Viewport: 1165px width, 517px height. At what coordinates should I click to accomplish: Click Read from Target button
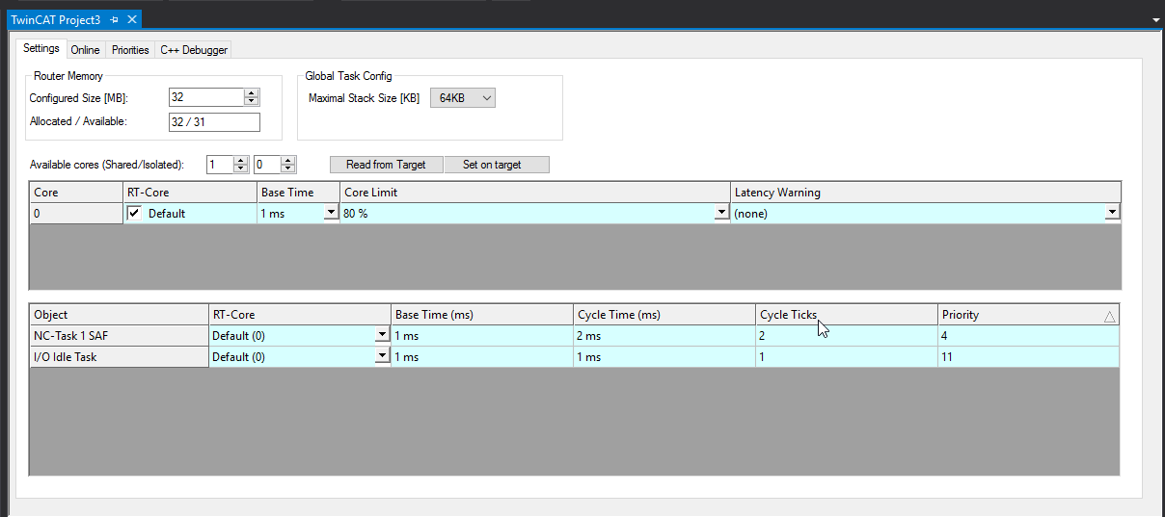386,165
